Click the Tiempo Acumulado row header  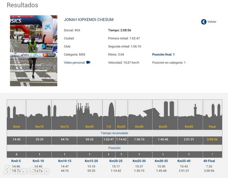click(x=114, y=133)
